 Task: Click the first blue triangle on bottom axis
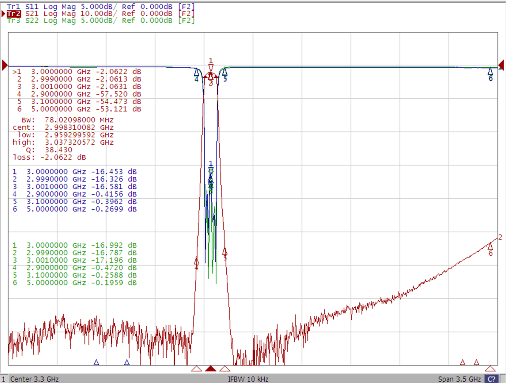[x=96, y=362]
